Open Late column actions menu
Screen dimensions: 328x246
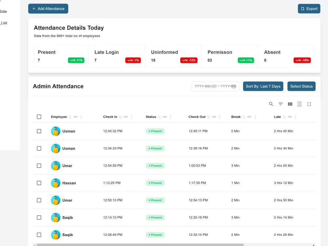296,117
